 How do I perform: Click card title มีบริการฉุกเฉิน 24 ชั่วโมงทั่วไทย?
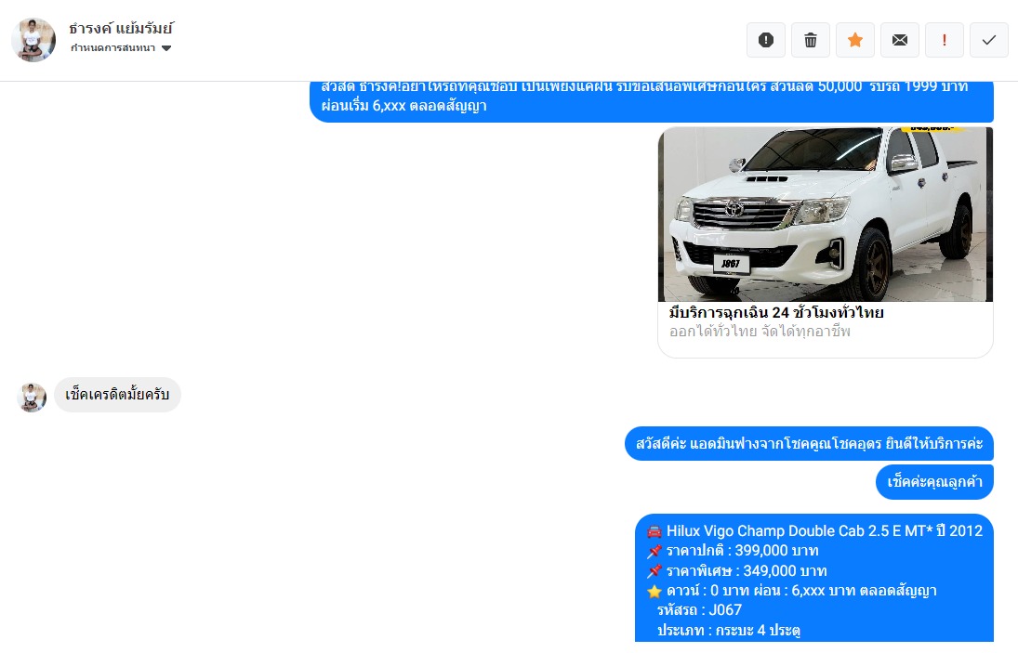776,312
